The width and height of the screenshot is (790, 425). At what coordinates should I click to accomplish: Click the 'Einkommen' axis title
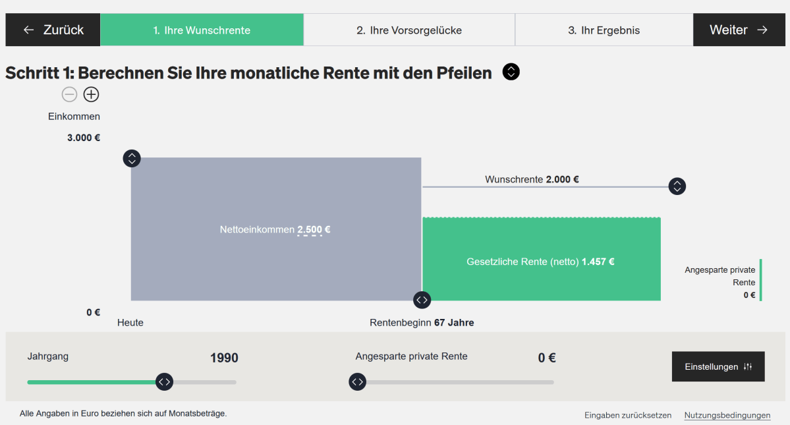point(74,117)
